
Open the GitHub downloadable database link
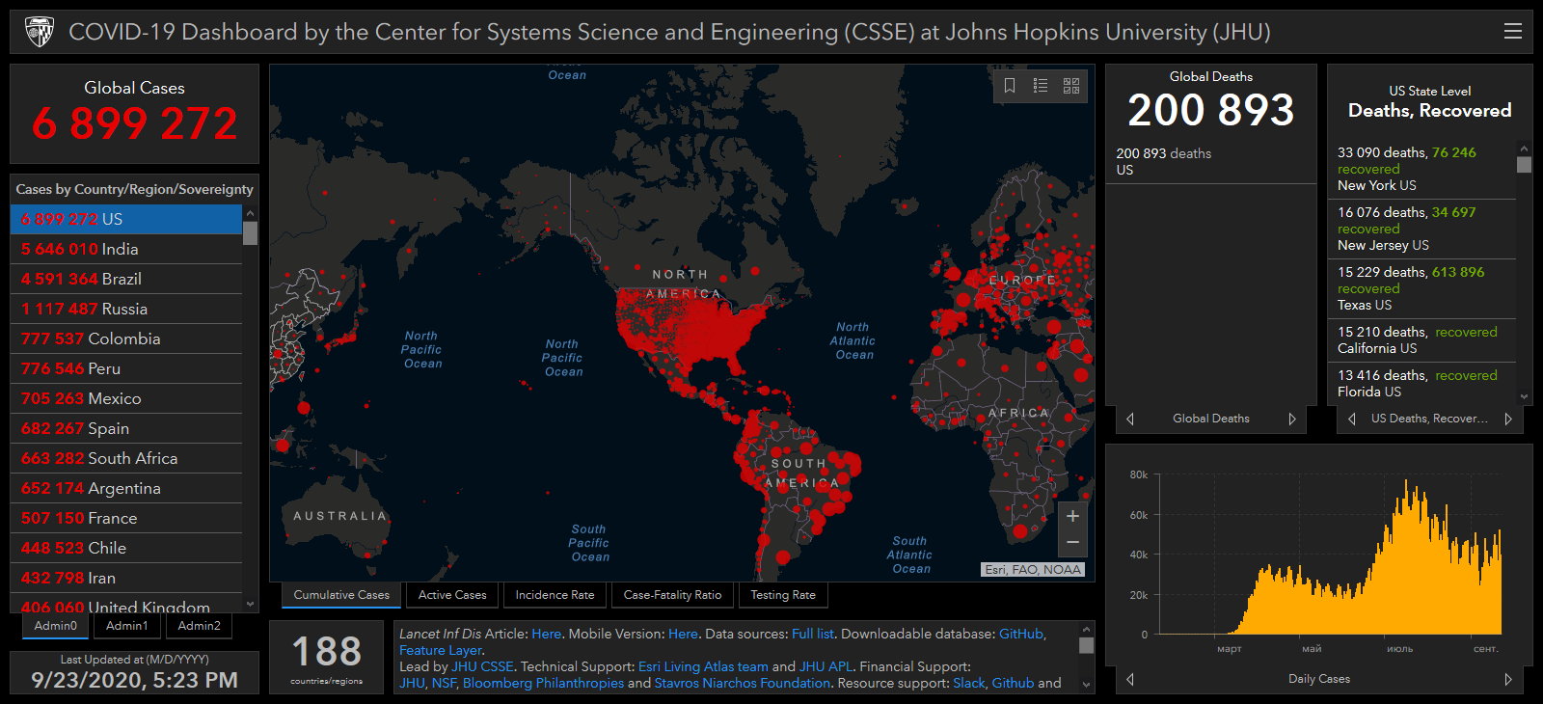pos(1021,634)
